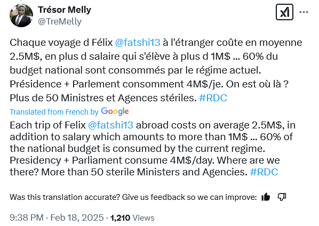Open the Trésor Melly display name
This screenshot has height=226, width=319.
point(65,10)
